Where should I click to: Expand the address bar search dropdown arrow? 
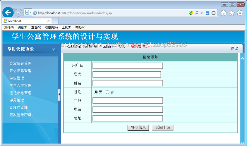(202, 13)
